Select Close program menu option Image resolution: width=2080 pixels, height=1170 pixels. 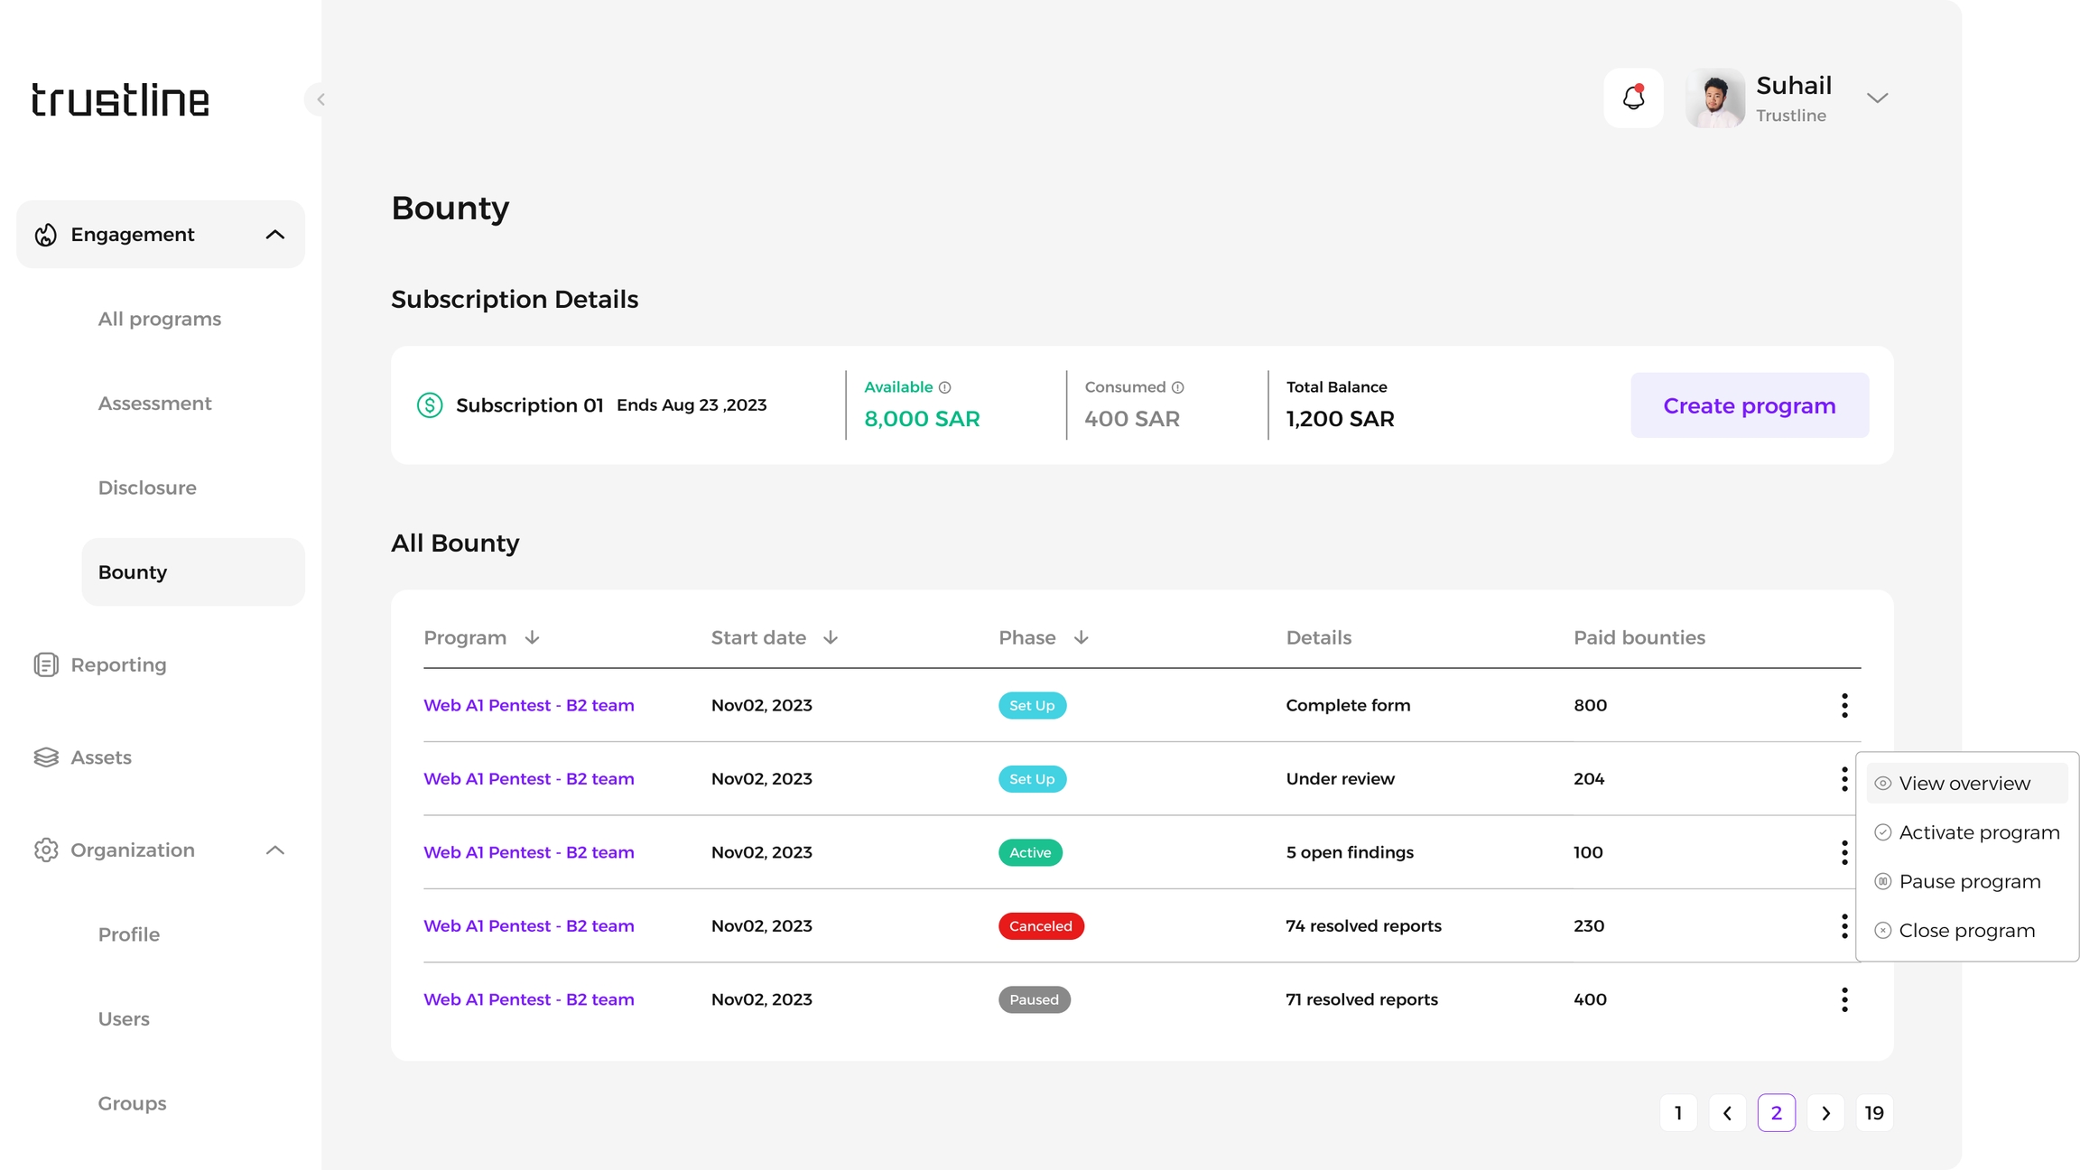click(x=1966, y=931)
